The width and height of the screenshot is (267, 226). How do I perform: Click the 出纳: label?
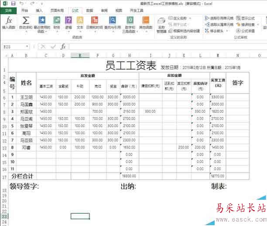pyautogui.click(x=128, y=186)
